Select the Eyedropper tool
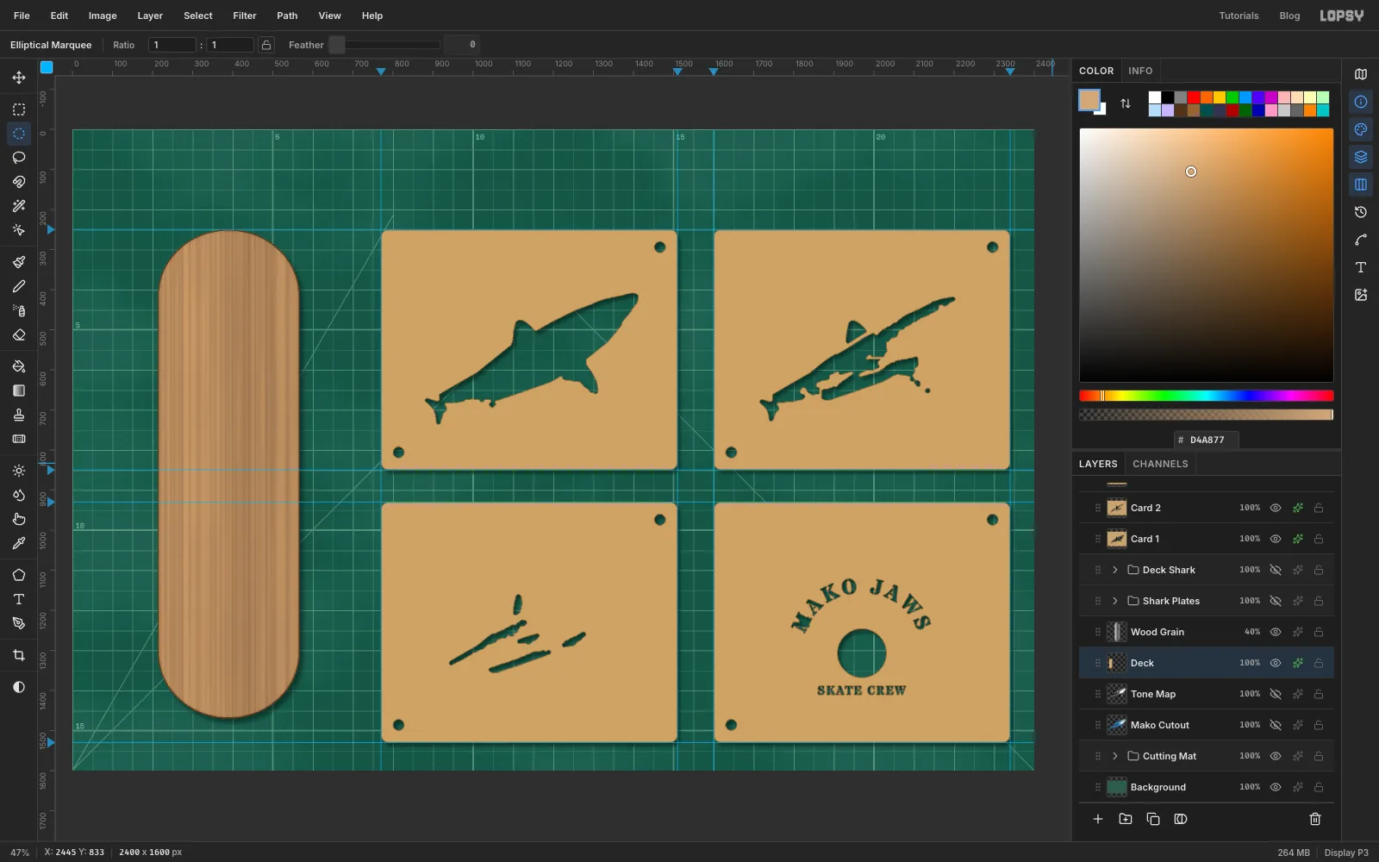 click(x=19, y=543)
